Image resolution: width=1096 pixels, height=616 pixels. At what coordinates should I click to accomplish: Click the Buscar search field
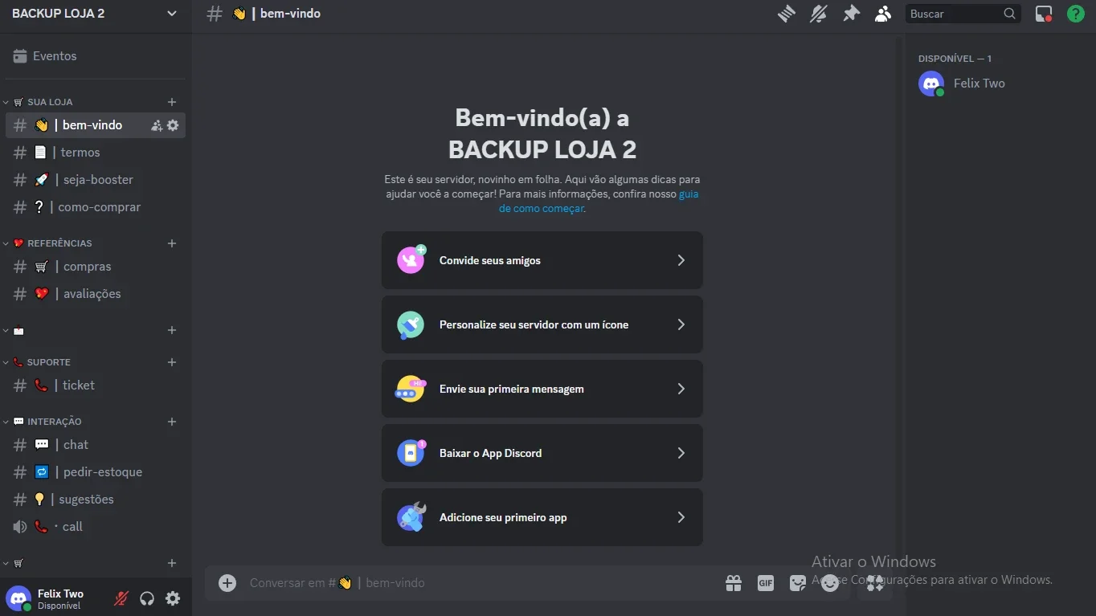(x=963, y=14)
